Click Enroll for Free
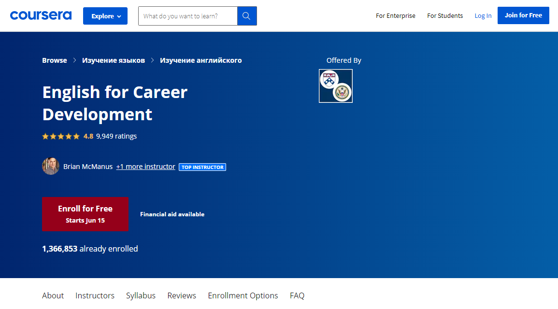 point(85,214)
